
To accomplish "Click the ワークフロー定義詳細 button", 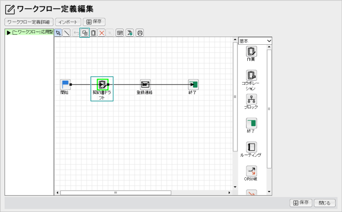I will pyautogui.click(x=29, y=22).
